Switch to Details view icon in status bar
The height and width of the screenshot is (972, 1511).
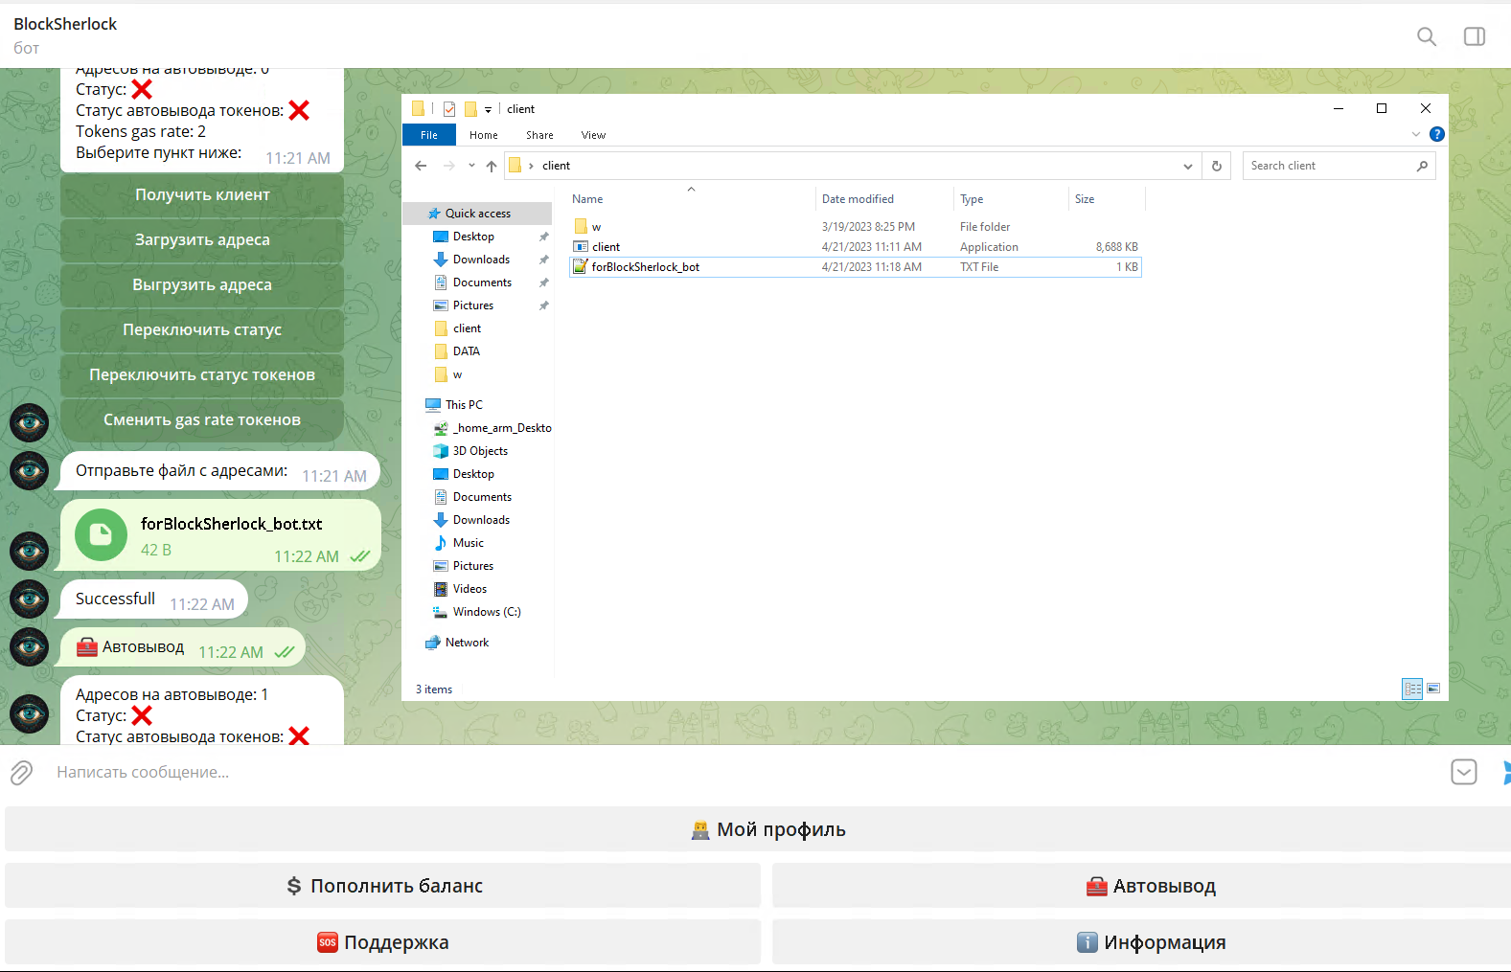(x=1412, y=689)
